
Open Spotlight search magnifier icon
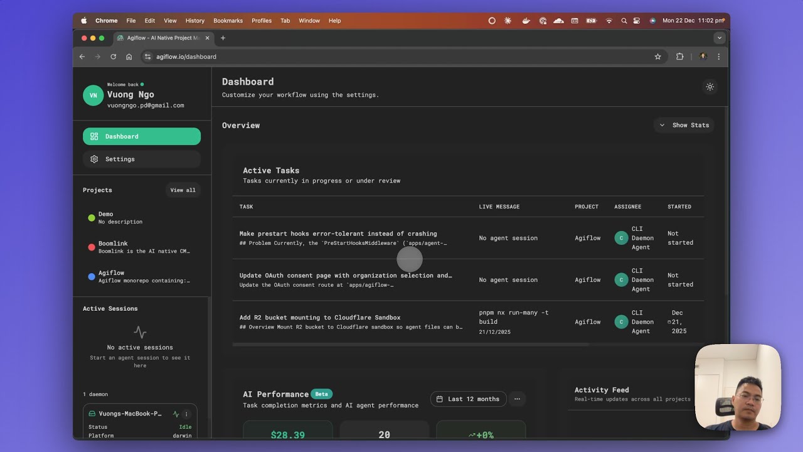(624, 21)
